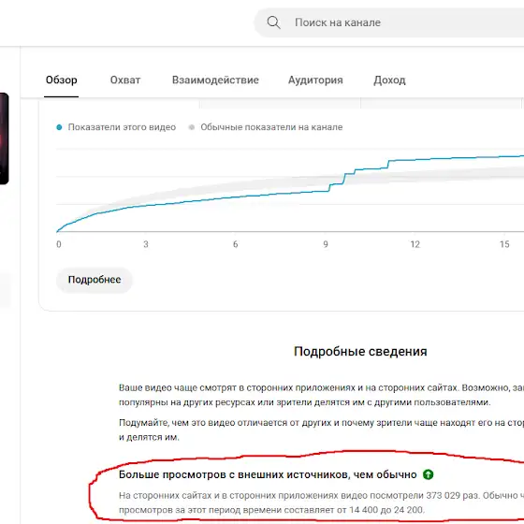The height and width of the screenshot is (524, 524).
Task: Switch to the Охват tab
Action: pyautogui.click(x=125, y=80)
